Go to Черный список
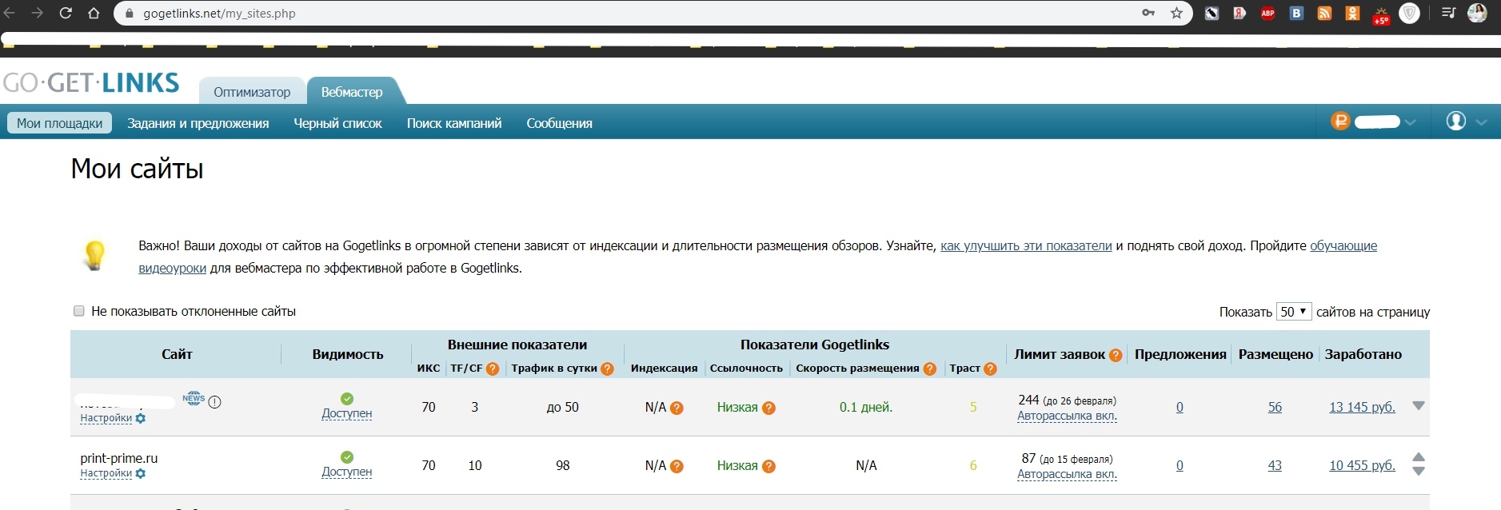This screenshot has width=1501, height=510. (337, 123)
